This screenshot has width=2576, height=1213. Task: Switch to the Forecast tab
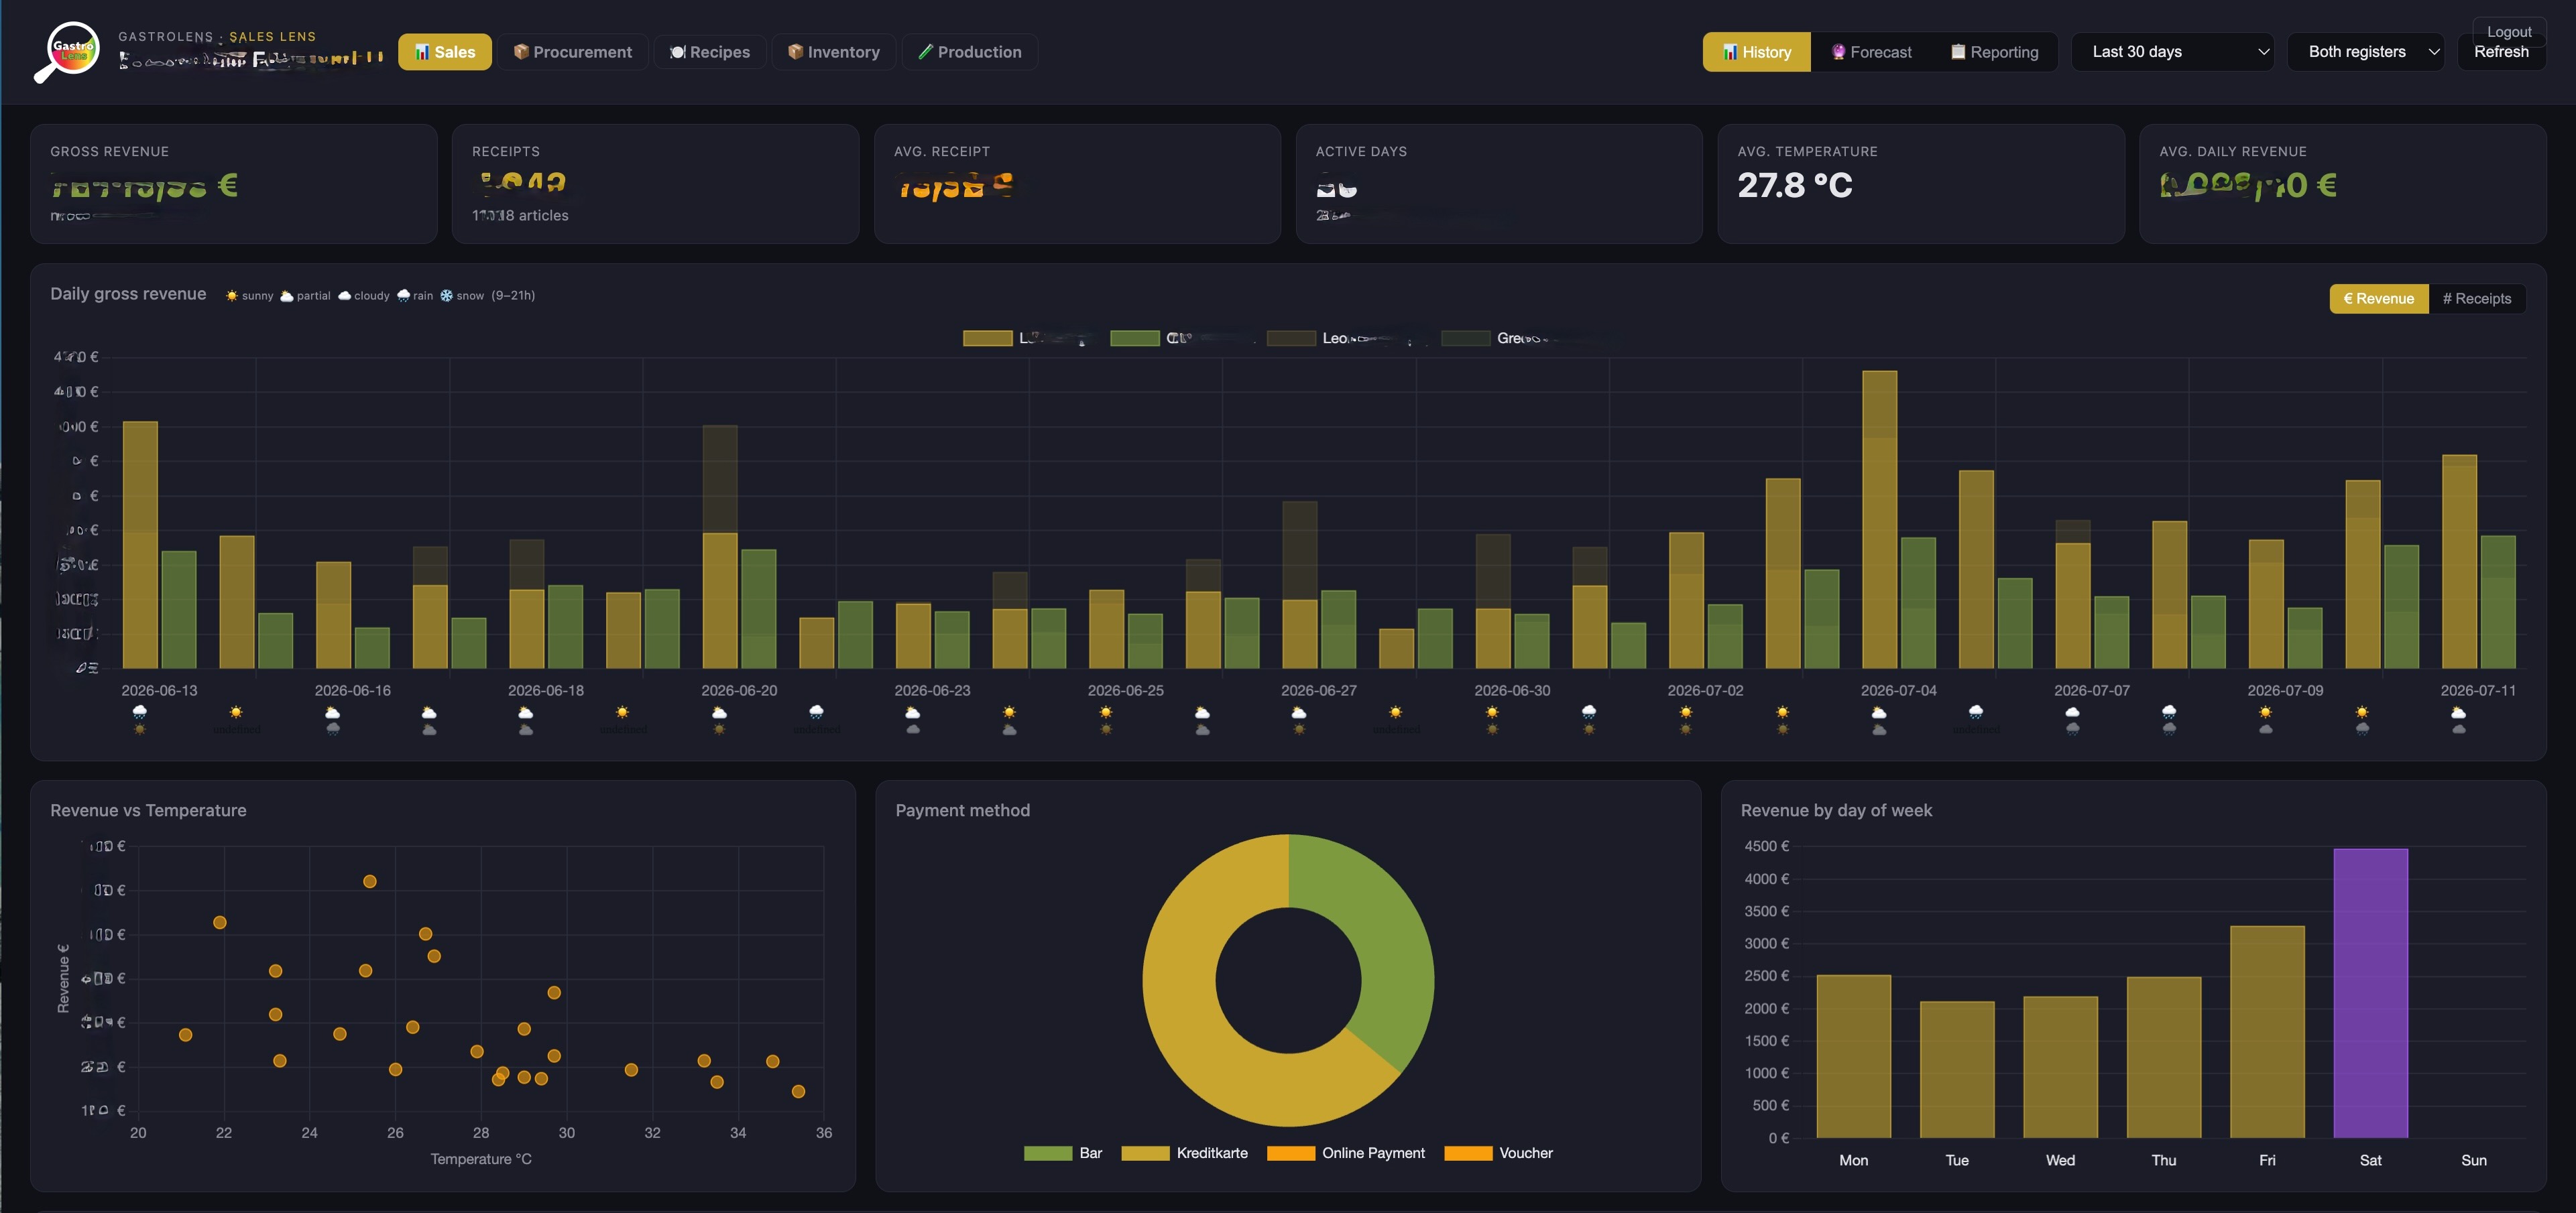pos(1871,52)
